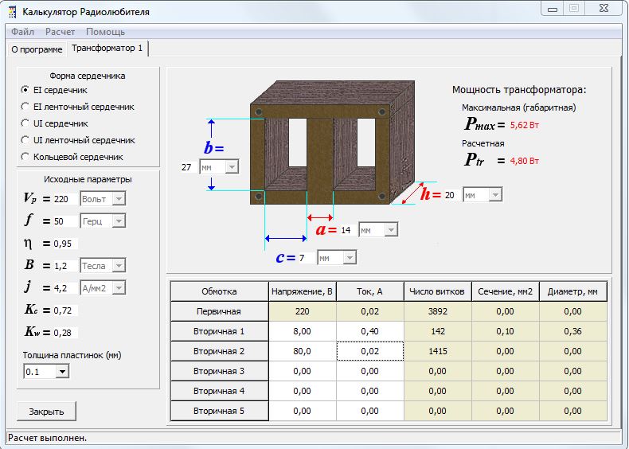Open the Расчет menu
This screenshot has height=449, width=629.
[x=60, y=32]
